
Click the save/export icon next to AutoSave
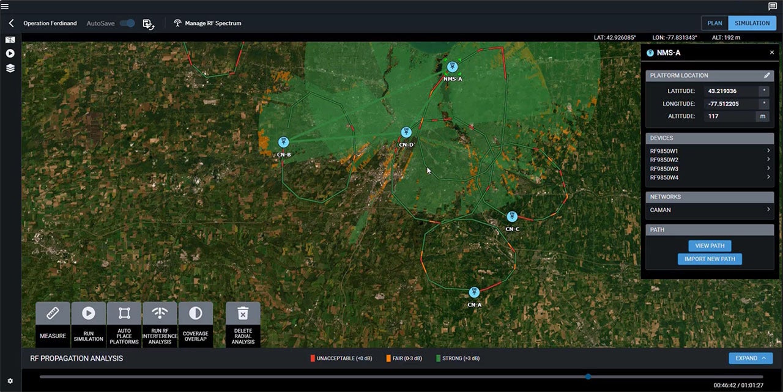148,23
